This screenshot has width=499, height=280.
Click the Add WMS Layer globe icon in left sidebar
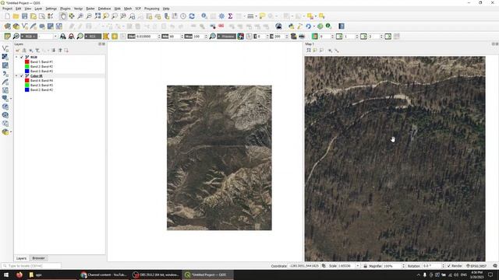click(5, 107)
